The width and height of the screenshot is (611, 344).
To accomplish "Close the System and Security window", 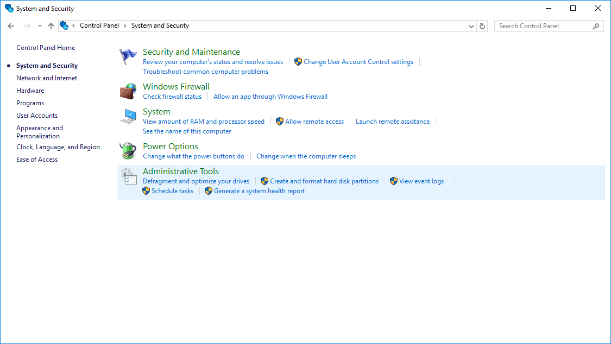I will tap(598, 8).
